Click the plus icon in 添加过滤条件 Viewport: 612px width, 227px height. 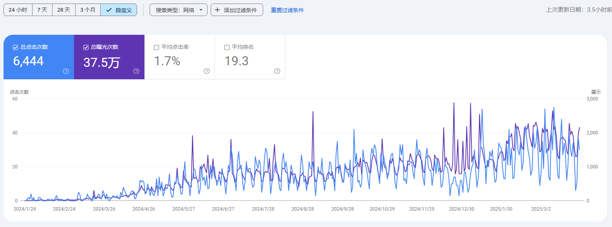(x=217, y=10)
